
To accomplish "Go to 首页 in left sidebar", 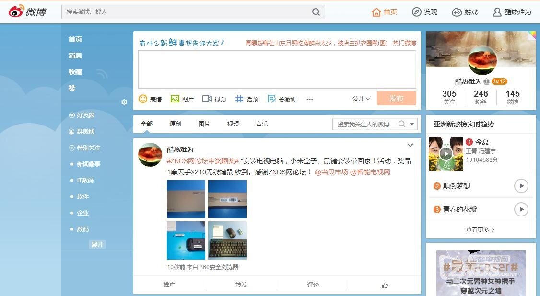I will point(75,39).
